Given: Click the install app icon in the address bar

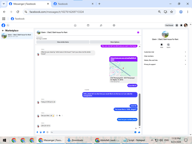Looking at the screenshot, I should click(x=166, y=12).
